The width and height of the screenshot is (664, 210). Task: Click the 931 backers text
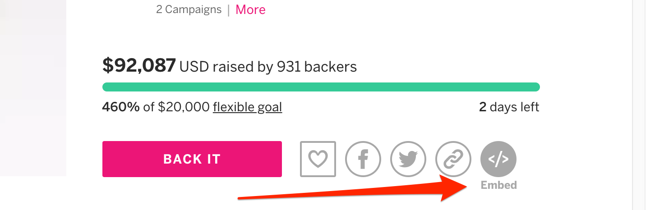pyautogui.click(x=317, y=67)
